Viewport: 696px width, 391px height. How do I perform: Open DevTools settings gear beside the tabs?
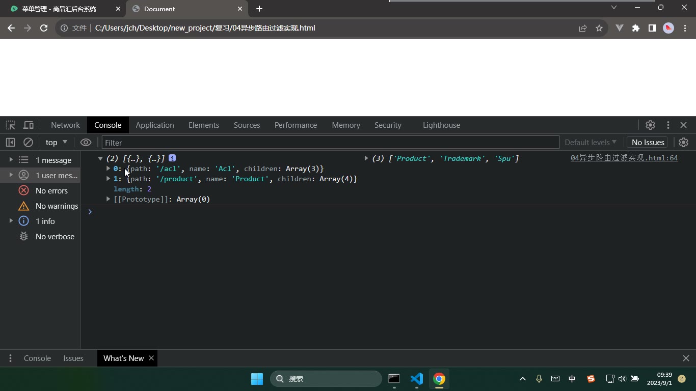(x=650, y=125)
